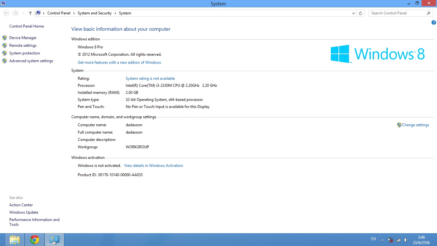Click the signal strength bars tray icon
Screen dimensions: 437x246
pyautogui.click(x=398, y=240)
